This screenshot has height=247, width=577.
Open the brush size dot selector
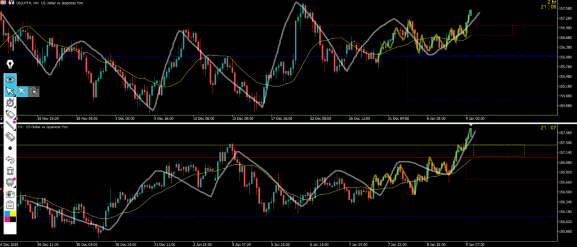[10, 148]
